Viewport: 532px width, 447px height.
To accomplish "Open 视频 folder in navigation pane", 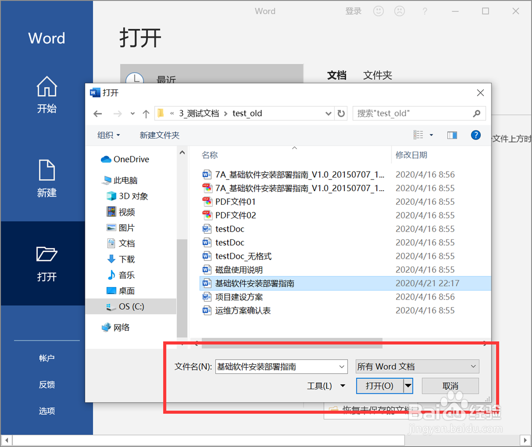I will tap(121, 212).
